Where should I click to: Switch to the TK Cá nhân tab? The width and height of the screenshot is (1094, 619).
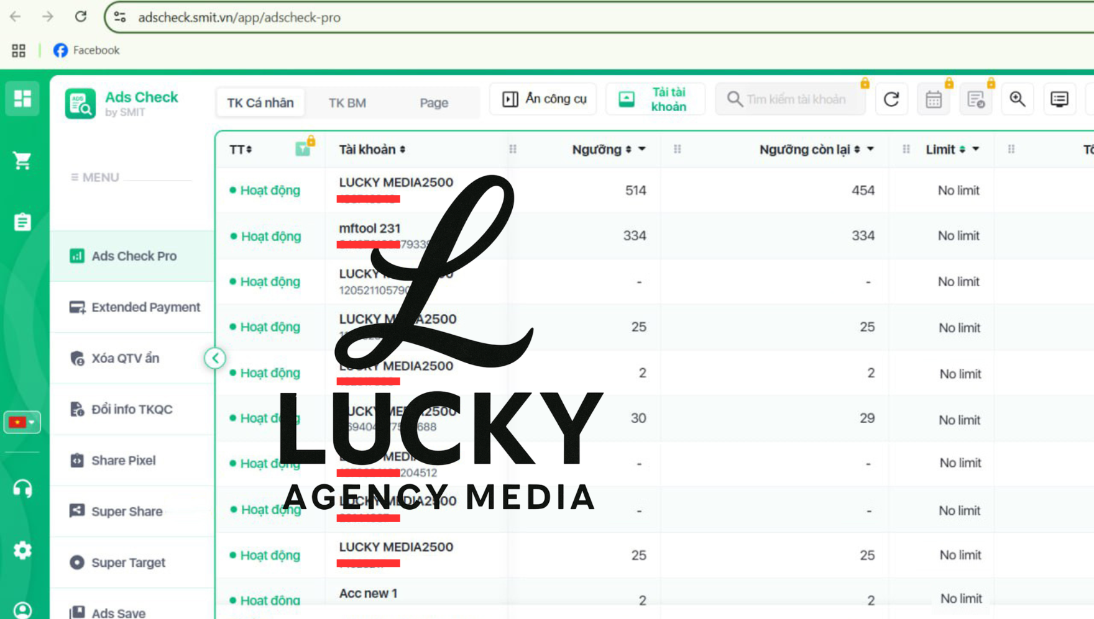[260, 102]
